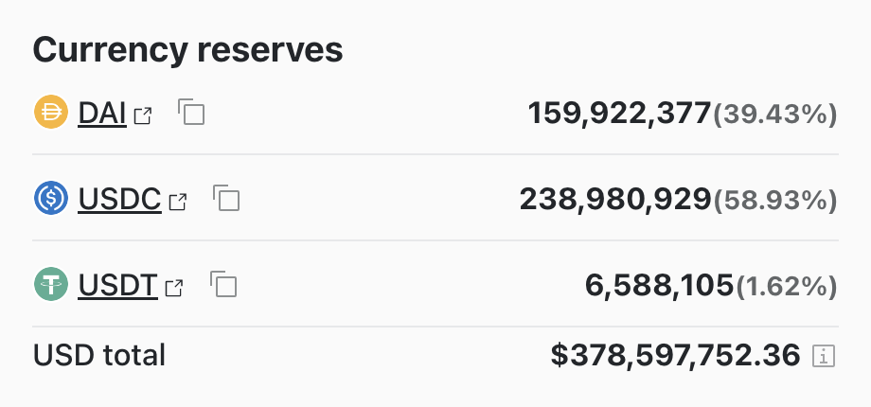Click the DAI reserve amount 159,922,377

point(619,114)
